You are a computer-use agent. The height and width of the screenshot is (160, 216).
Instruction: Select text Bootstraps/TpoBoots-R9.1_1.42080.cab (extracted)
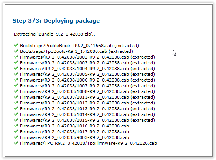(76, 51)
